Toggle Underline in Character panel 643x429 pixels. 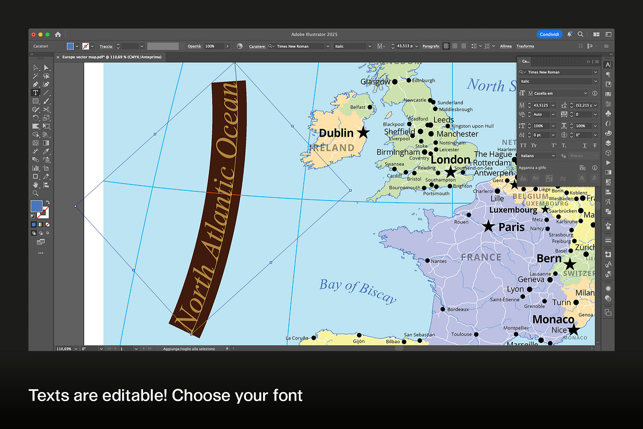coord(585,145)
